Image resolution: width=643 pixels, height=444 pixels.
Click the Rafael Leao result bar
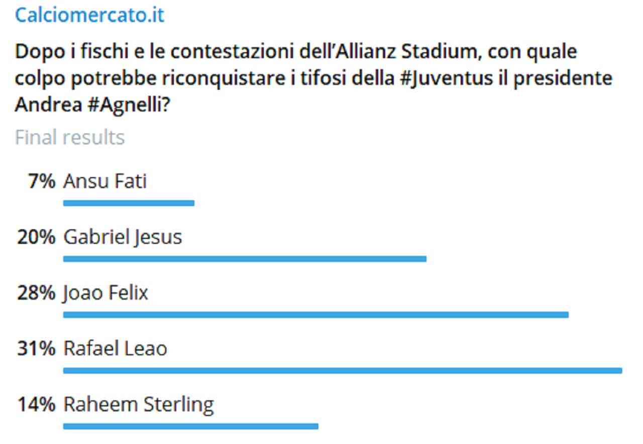[343, 371]
